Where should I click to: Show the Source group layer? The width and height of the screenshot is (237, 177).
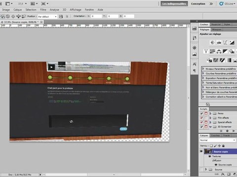point(201,170)
